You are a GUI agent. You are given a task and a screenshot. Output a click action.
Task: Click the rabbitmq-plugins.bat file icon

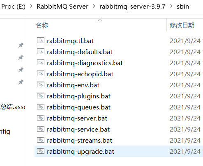[x=41, y=96]
